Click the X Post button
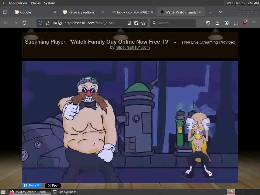Image resolution: width=260 pixels, height=195 pixels. pyautogui.click(x=53, y=186)
